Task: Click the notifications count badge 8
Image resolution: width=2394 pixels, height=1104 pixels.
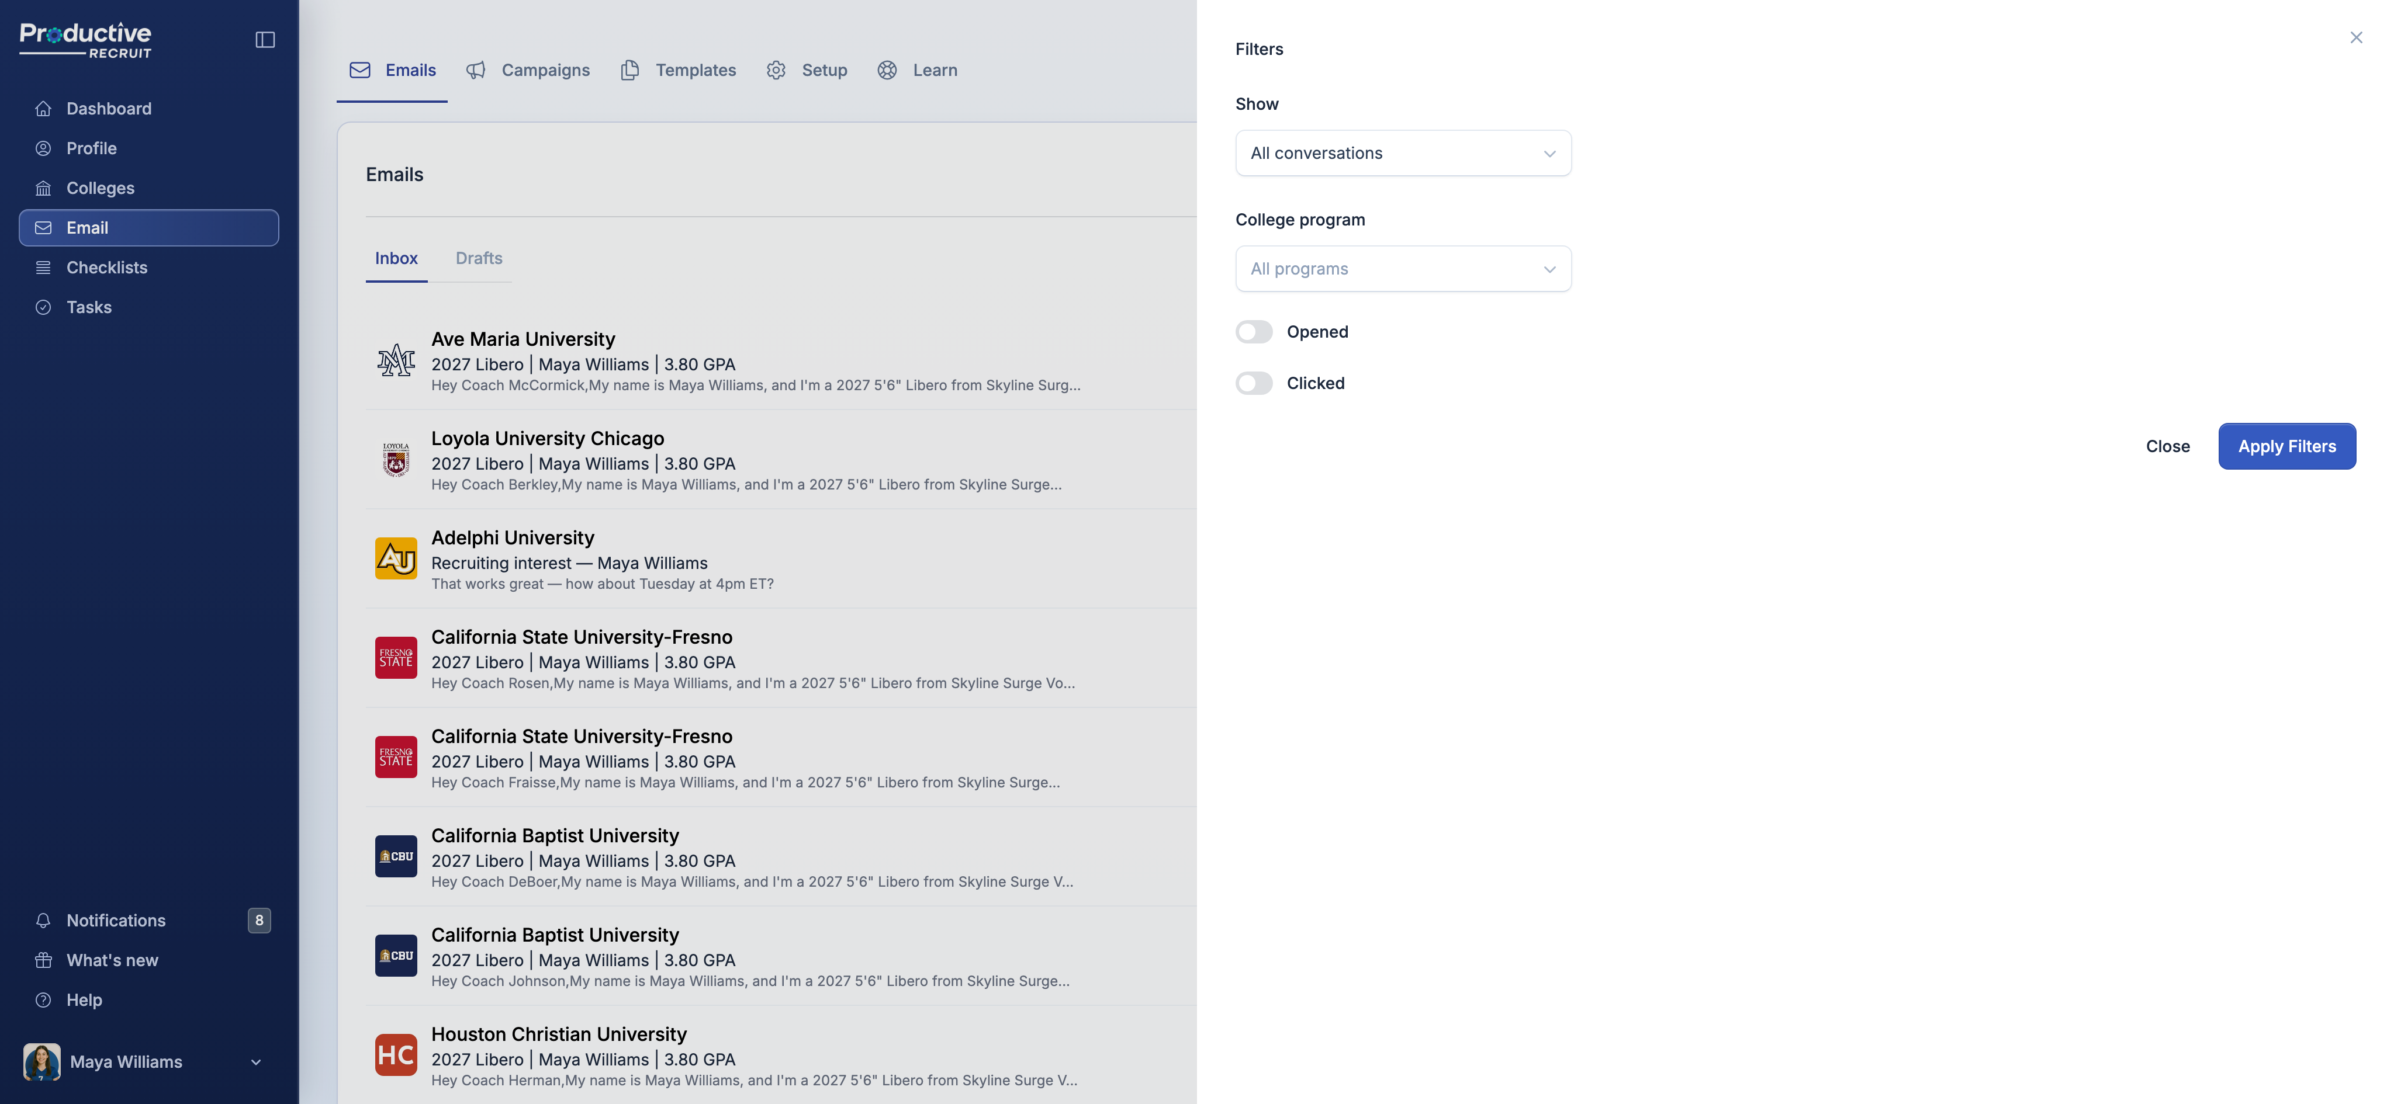Action: tap(260, 921)
